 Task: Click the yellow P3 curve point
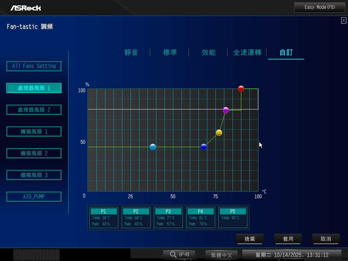pyautogui.click(x=219, y=133)
